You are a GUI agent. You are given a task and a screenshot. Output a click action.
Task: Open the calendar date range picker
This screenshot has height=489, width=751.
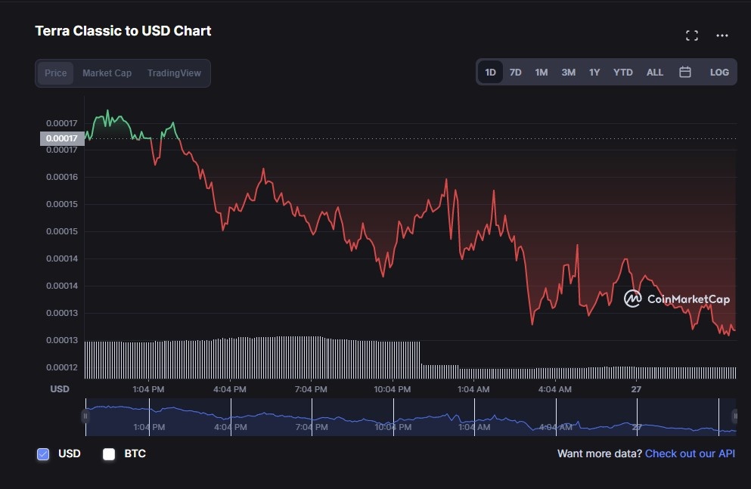(x=684, y=72)
